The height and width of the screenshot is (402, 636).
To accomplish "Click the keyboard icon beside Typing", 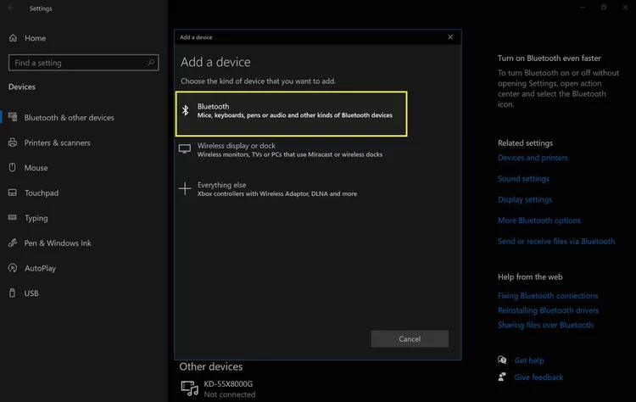I will tap(13, 217).
